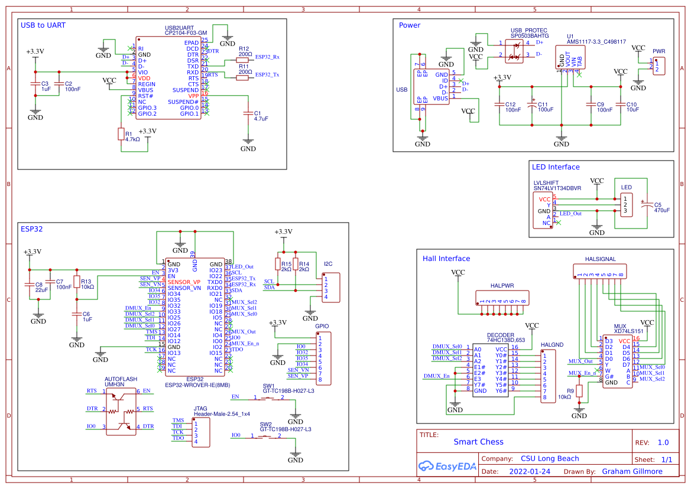Image resolution: width=691 pixels, height=489 pixels.
Task: Click the sheet number "1/1"
Action: click(667, 460)
